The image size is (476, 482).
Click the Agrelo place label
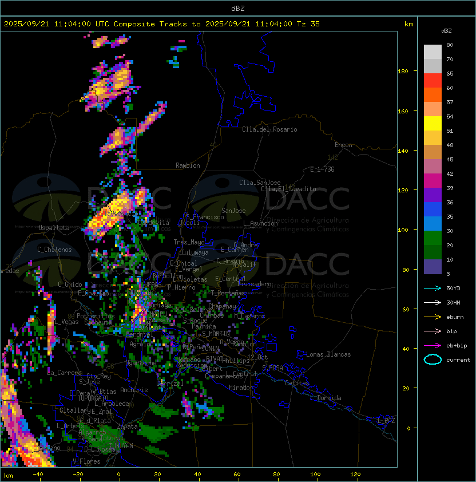(x=140, y=344)
